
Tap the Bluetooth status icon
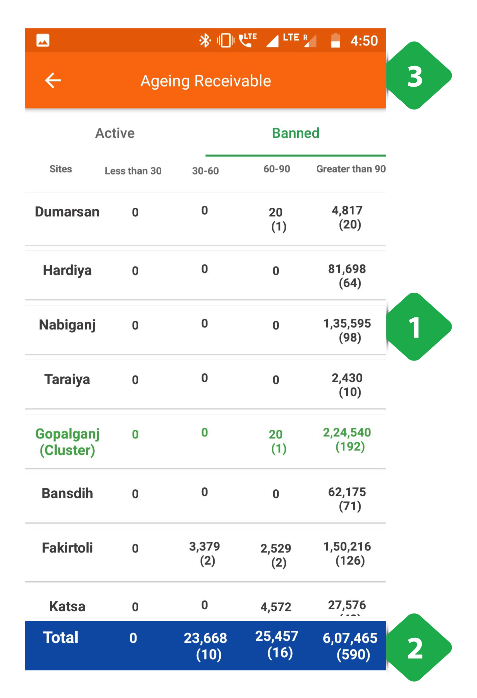coord(205,40)
